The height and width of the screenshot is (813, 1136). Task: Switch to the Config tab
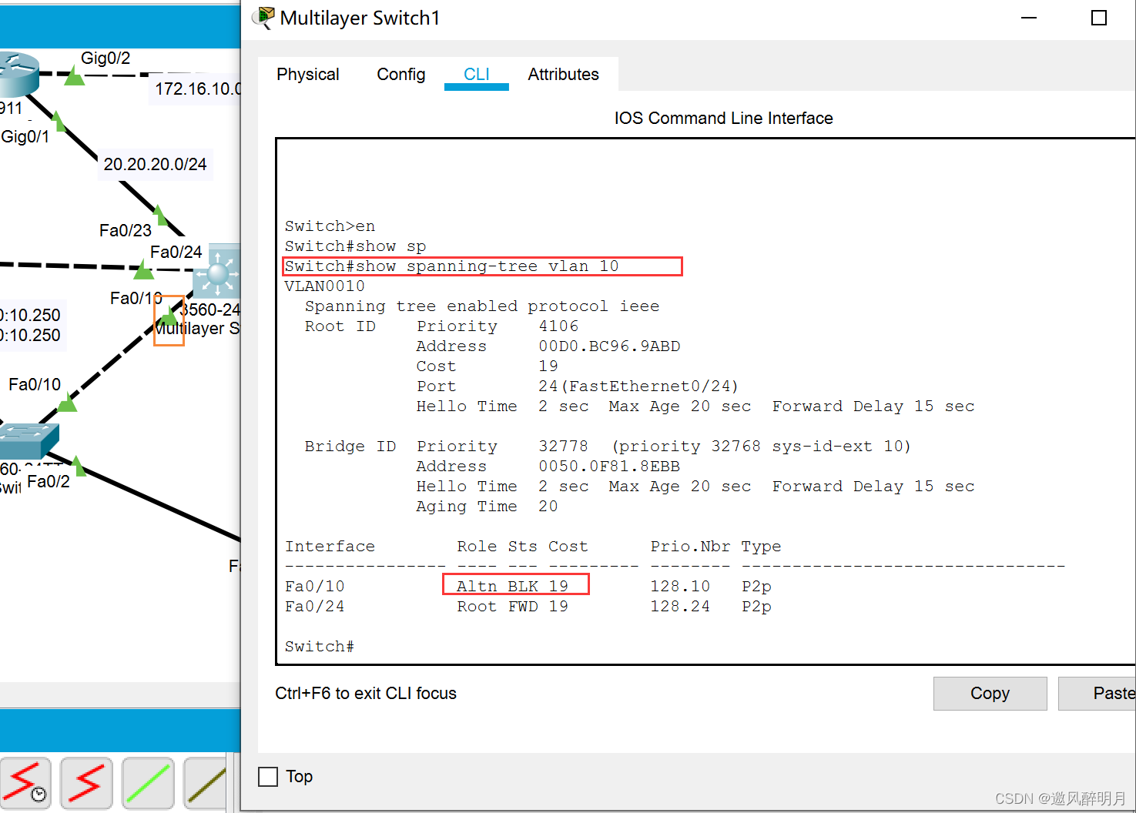(x=401, y=74)
